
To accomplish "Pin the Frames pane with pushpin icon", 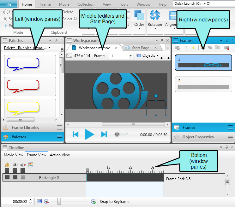I will pos(226,40).
